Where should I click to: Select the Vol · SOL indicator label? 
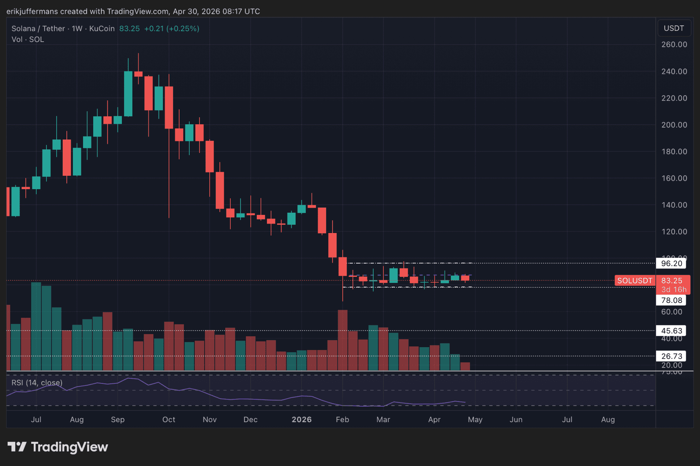click(28, 39)
